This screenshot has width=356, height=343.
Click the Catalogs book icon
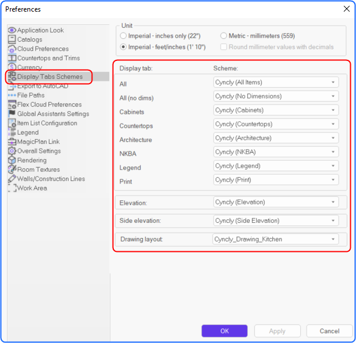click(12, 39)
